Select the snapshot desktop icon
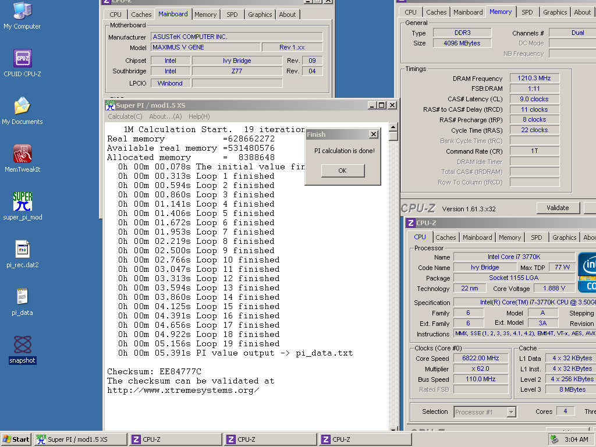 (22, 345)
